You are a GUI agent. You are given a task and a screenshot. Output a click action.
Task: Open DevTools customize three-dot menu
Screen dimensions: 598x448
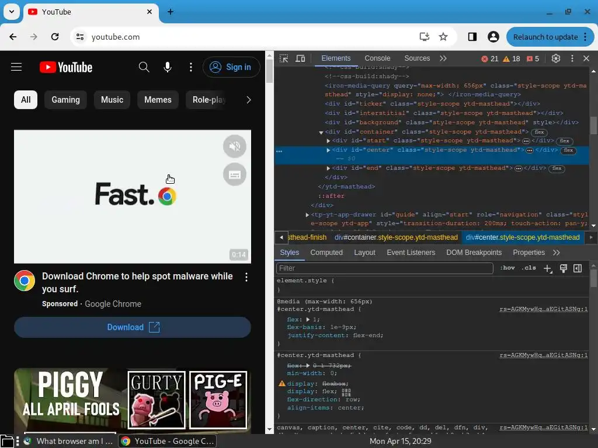point(572,58)
